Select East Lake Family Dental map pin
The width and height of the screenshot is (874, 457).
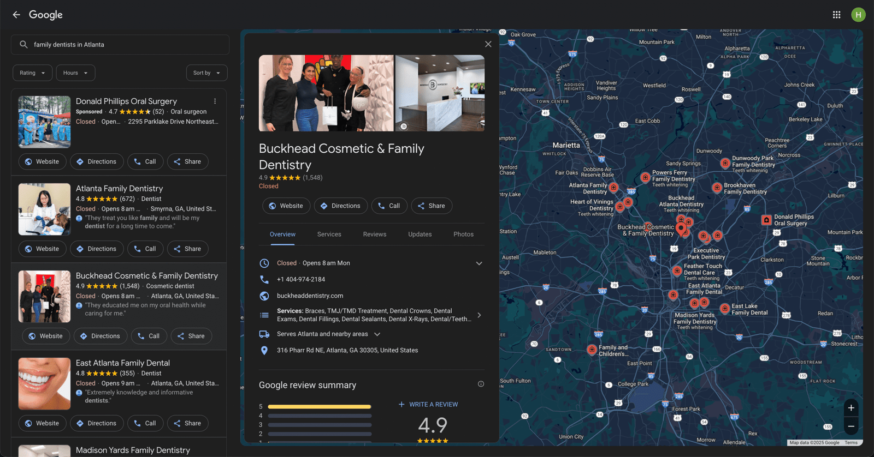click(x=725, y=308)
